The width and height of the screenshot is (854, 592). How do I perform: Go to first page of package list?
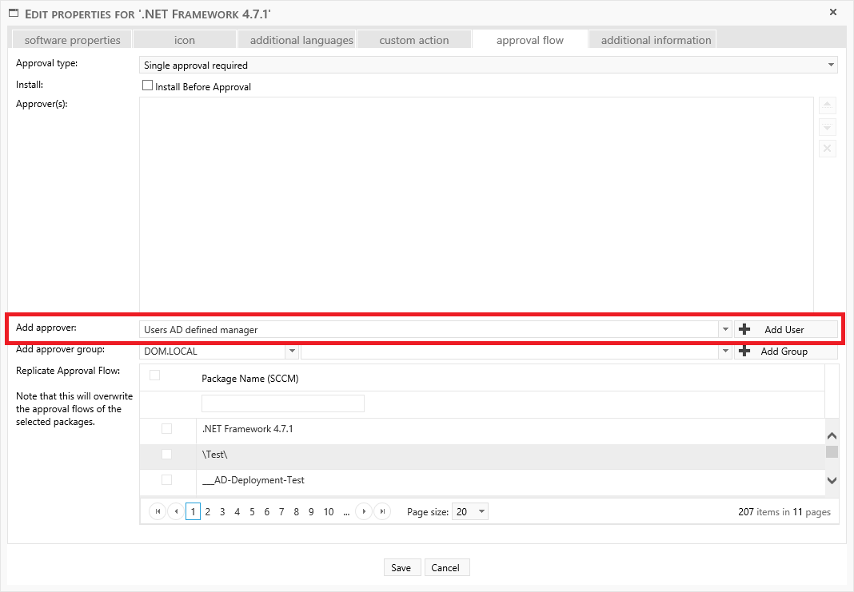coord(158,512)
